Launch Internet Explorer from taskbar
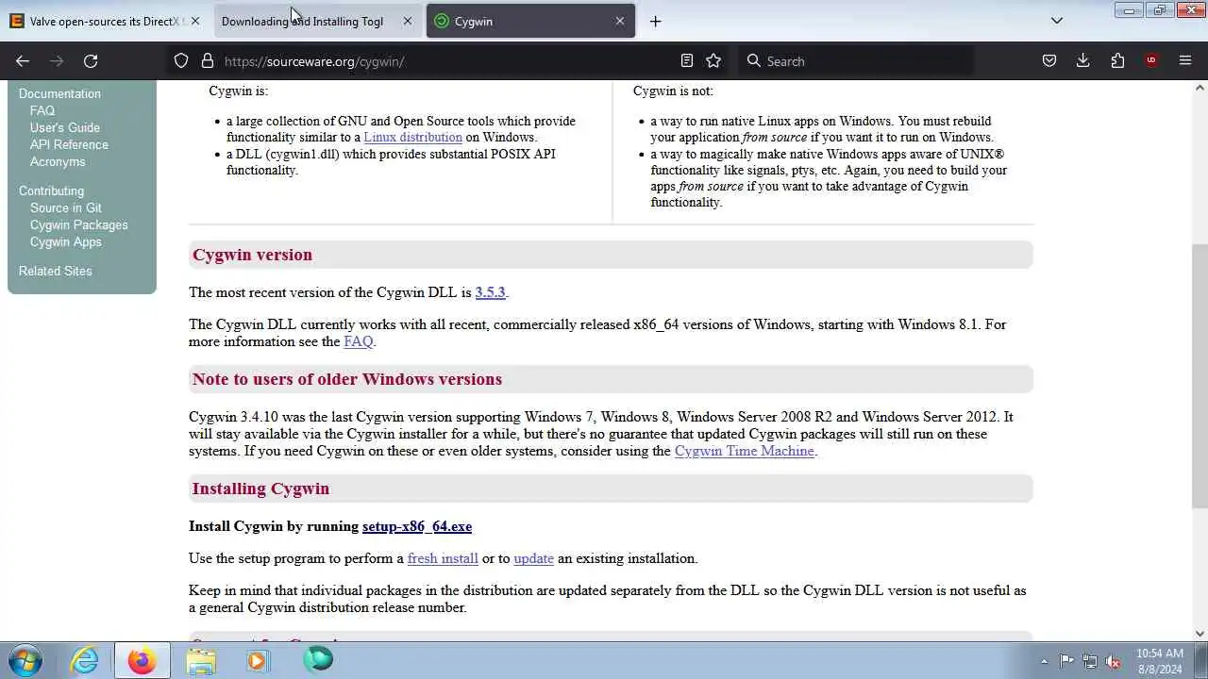 pyautogui.click(x=85, y=660)
